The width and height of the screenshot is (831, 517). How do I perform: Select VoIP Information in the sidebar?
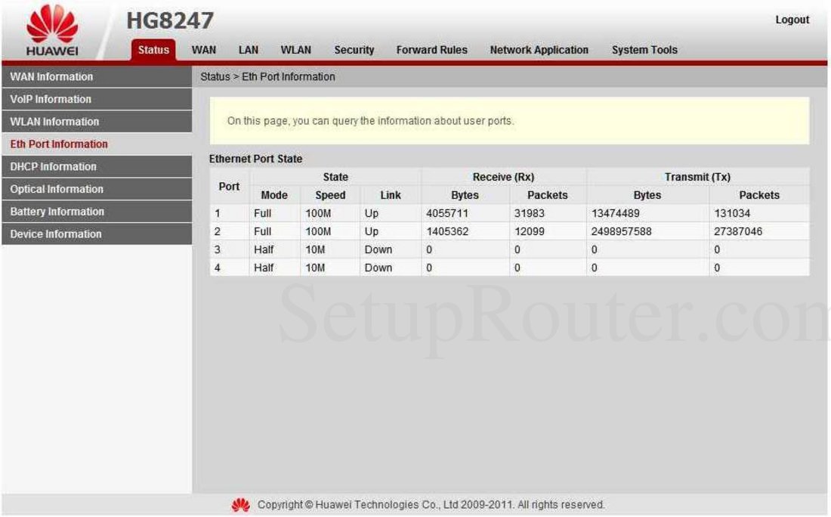(x=50, y=99)
